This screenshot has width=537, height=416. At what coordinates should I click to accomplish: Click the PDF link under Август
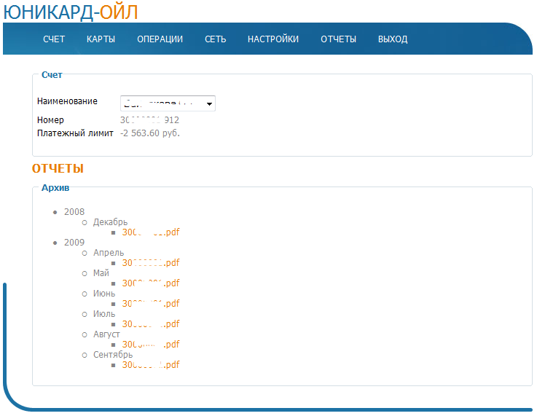(151, 345)
